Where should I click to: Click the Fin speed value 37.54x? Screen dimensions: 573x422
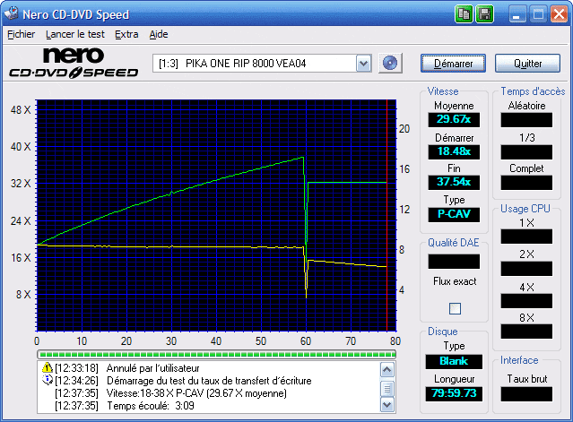[x=454, y=182]
